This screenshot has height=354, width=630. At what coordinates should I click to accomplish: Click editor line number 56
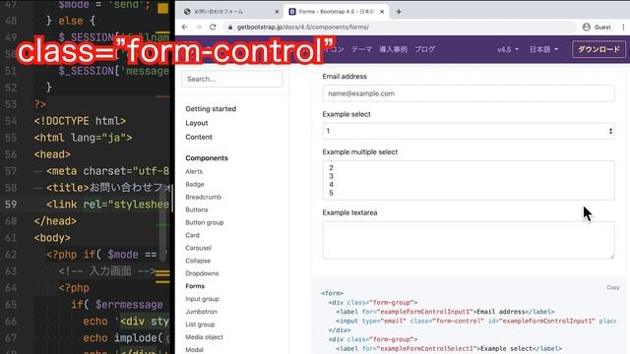(x=11, y=154)
